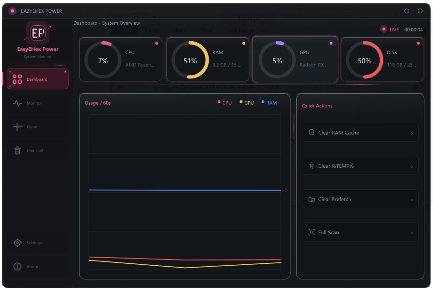Open the Dashboard grid icon in sidebar
Screen dimensions: 433x289
coord(17,79)
